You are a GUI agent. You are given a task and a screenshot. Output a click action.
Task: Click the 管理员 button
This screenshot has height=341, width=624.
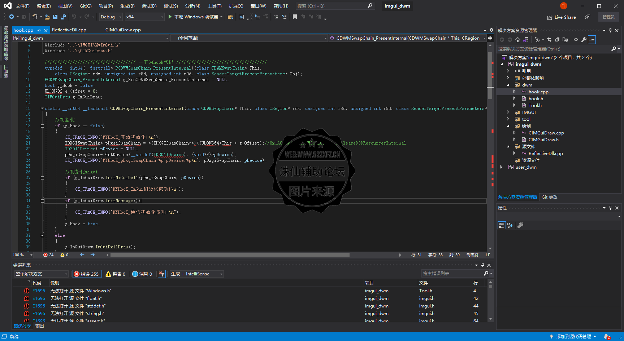(x=608, y=17)
